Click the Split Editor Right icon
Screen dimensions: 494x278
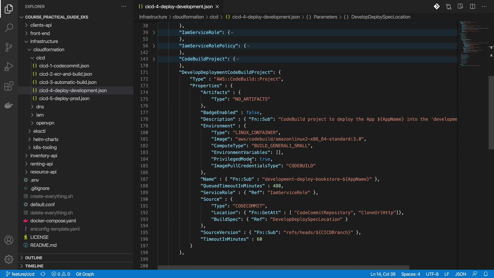[x=472, y=7]
